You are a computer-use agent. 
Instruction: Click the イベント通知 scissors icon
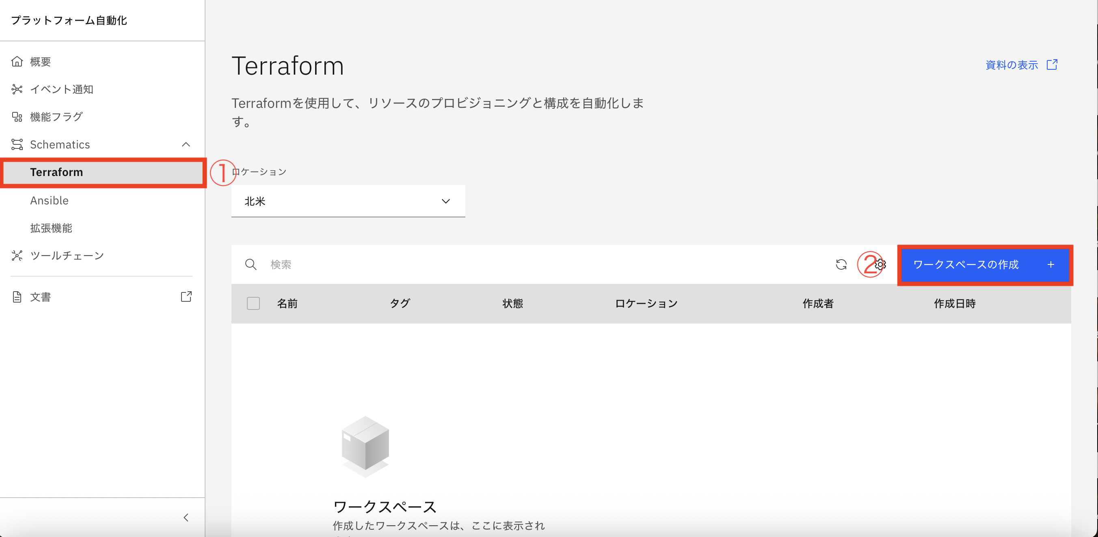17,89
